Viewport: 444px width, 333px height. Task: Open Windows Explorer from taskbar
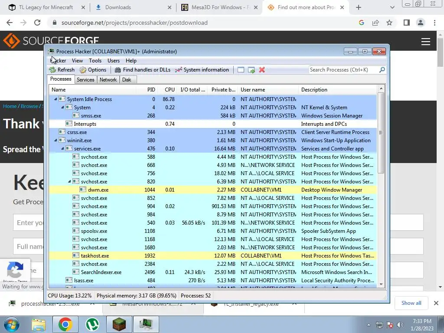tap(39, 324)
